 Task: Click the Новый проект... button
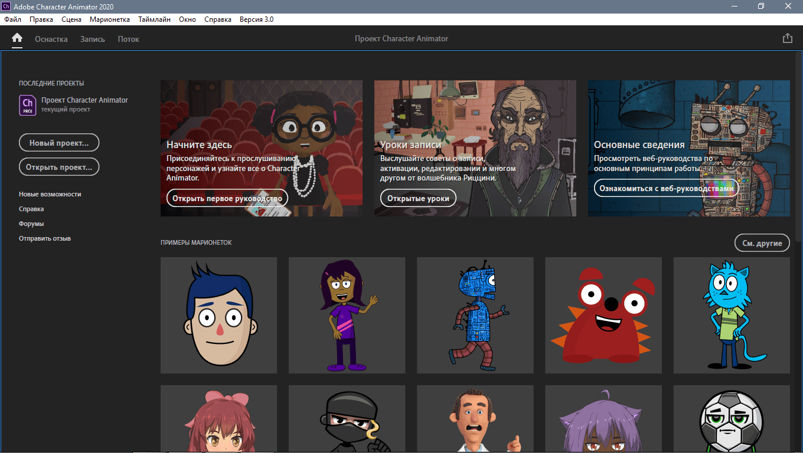(x=59, y=143)
